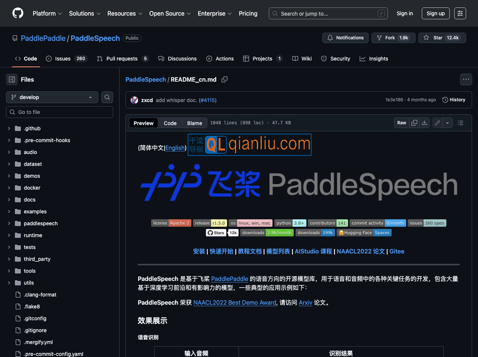Click the Go to file search field
Viewport: 478px width, 357px height.
59,112
